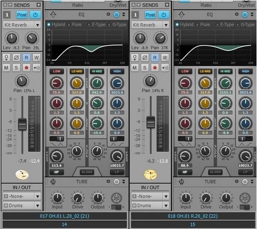The image size is (257, 229).
Task: Enable GLOSS button on OH.01 L EQ
Action: point(87,172)
